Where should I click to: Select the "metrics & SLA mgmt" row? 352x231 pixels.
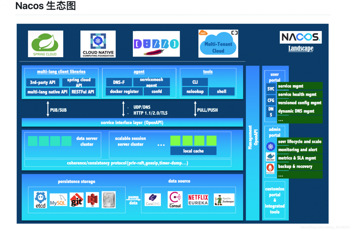pyautogui.click(x=299, y=158)
